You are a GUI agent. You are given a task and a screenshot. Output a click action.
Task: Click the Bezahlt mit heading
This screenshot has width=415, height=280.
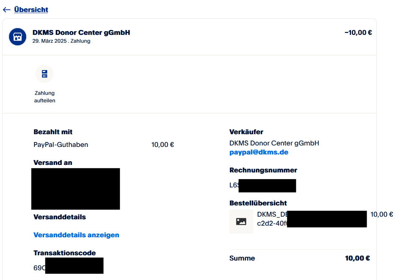click(x=53, y=132)
